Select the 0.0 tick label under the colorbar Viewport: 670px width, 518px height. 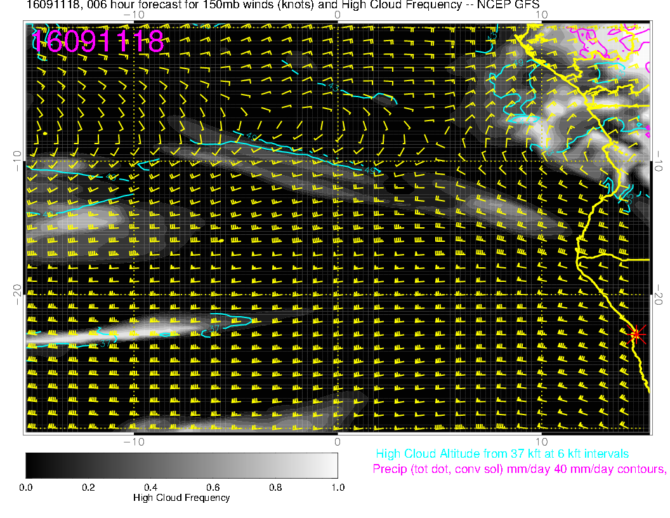tap(25, 488)
